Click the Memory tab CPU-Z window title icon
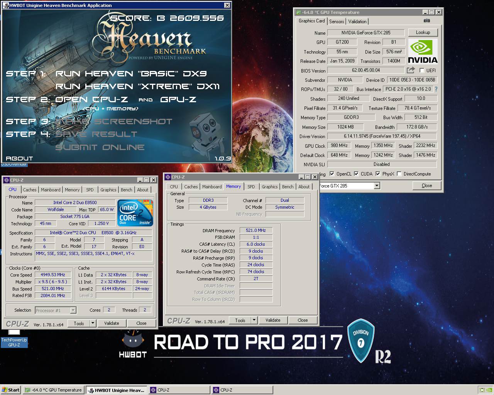This screenshot has height=395, width=494. tap(168, 177)
